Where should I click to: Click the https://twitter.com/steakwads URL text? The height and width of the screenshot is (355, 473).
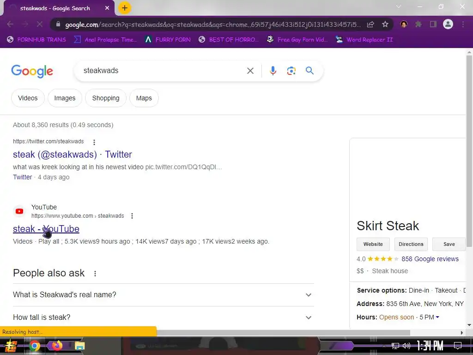pos(48,141)
